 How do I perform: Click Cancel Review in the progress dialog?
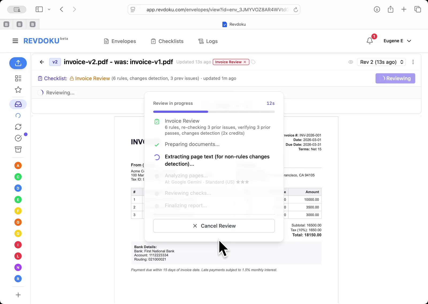[214, 226]
